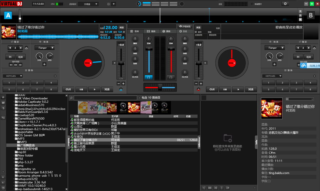The height and width of the screenshot is (191, 320).
Task: Set loop IN point on deck A
Action: pos(10,57)
